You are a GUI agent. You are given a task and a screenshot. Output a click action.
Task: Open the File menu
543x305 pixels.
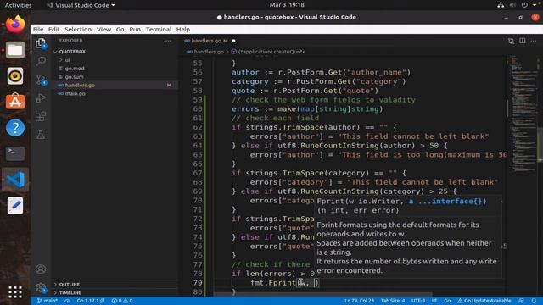tap(38, 30)
